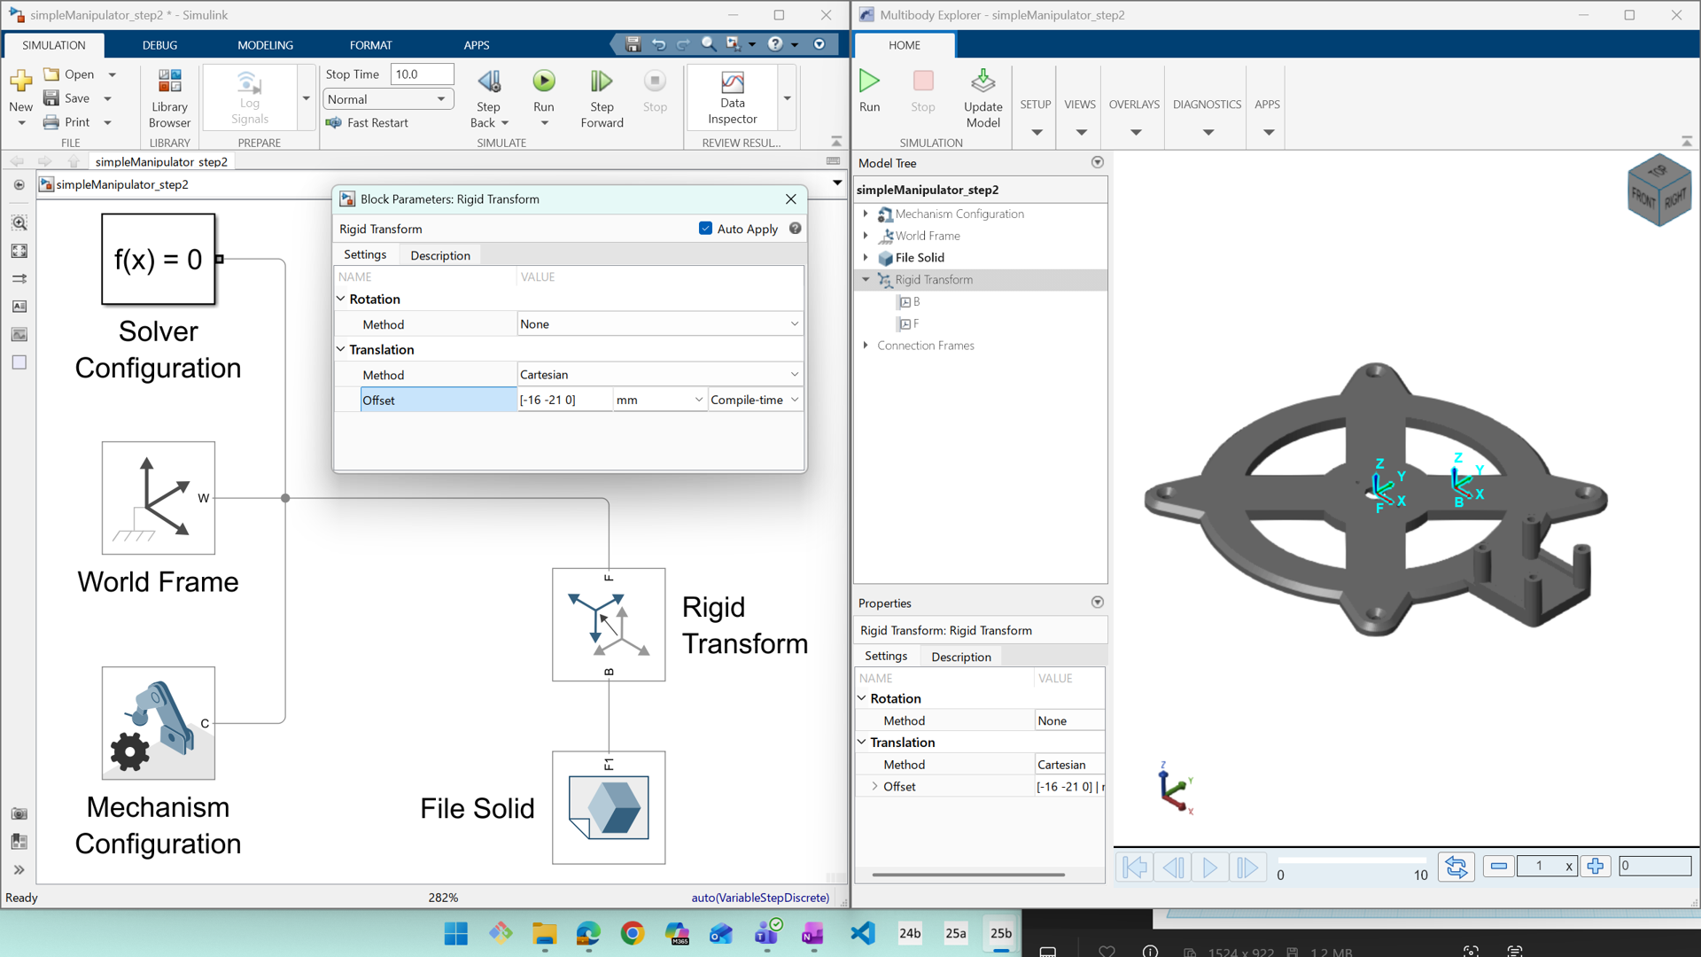The image size is (1701, 957).
Task: Toggle loop playback in animation controls
Action: tap(1456, 867)
